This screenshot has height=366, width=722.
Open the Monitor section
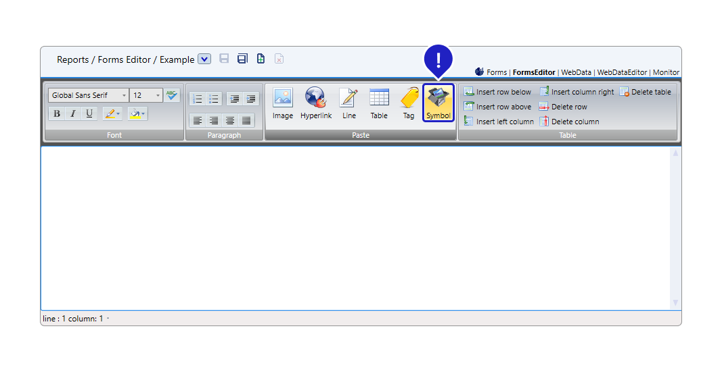tap(666, 72)
